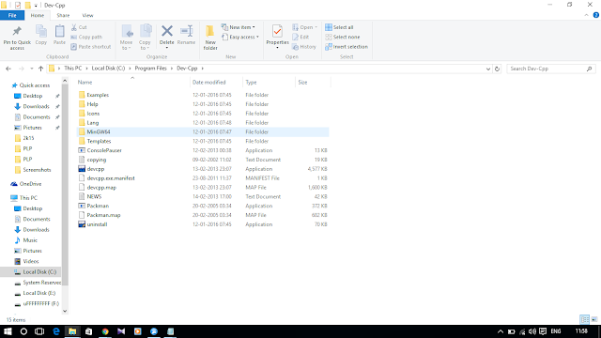Click the Cut scissors command
The width and height of the screenshot is (601, 338).
[x=79, y=27]
